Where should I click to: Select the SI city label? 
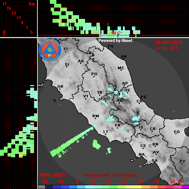coord(67,65)
